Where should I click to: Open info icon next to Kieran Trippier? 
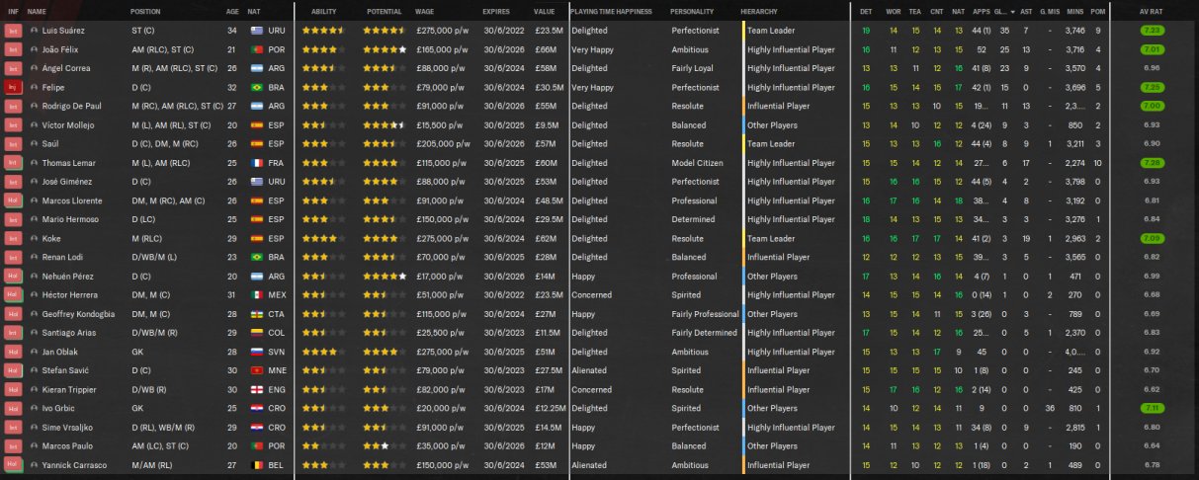point(35,388)
